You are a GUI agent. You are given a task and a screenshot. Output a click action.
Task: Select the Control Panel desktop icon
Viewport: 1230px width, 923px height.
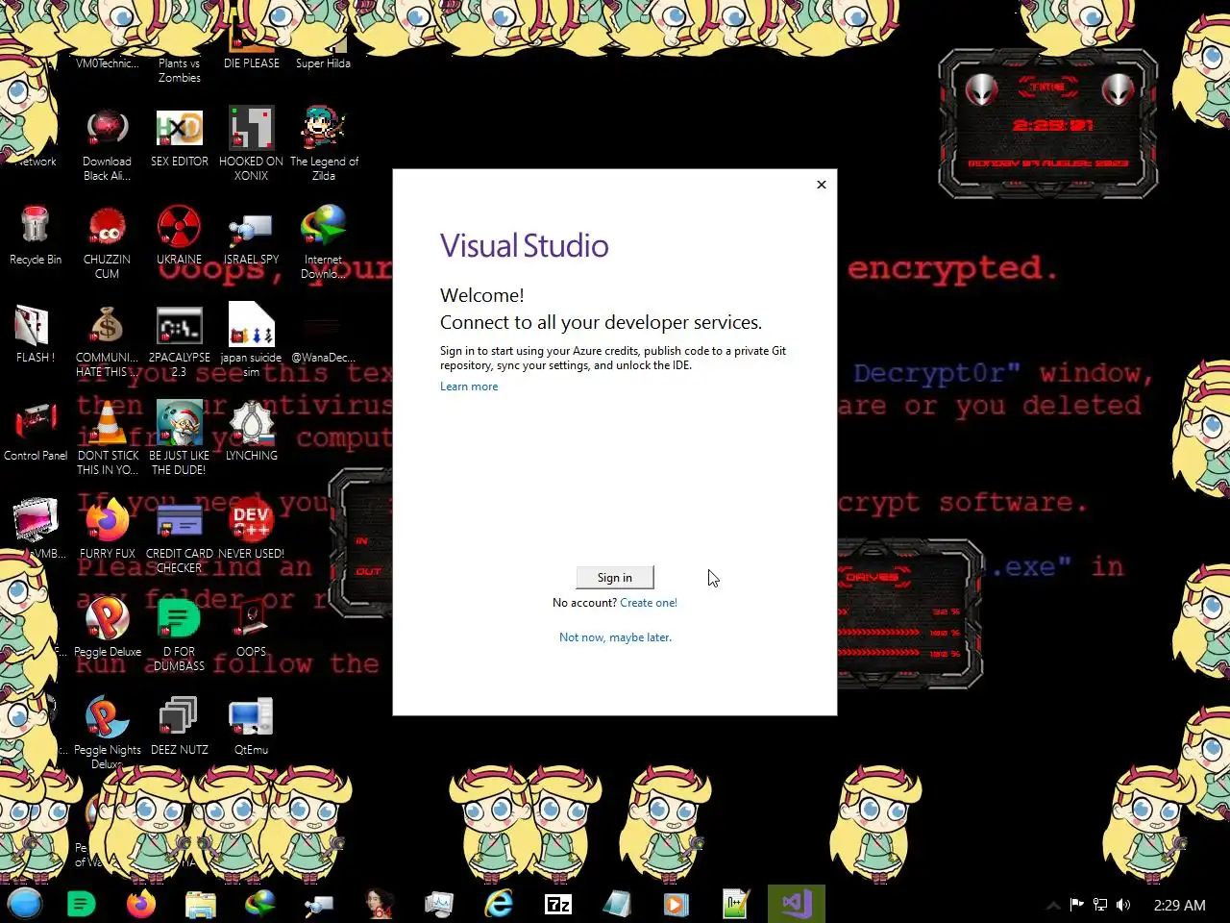[36, 432]
